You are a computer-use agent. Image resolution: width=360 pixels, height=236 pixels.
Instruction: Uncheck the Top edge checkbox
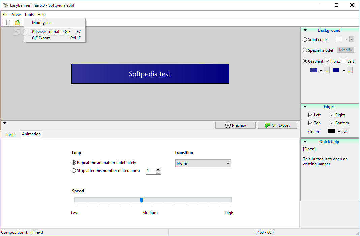pos(310,123)
